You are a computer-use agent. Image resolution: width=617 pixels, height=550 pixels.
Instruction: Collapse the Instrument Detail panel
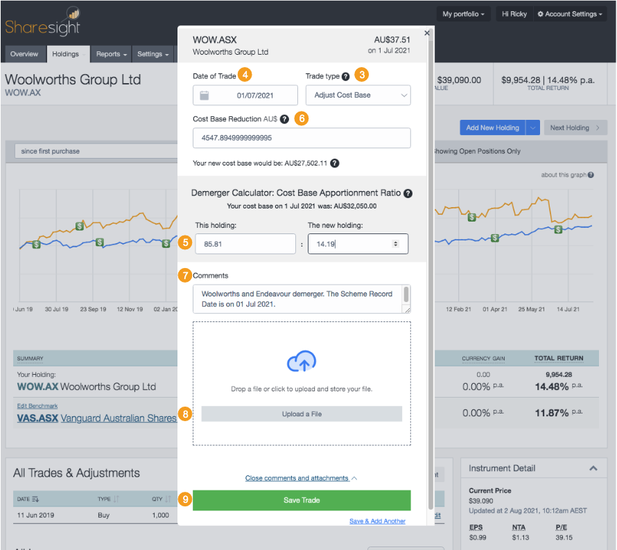point(593,468)
